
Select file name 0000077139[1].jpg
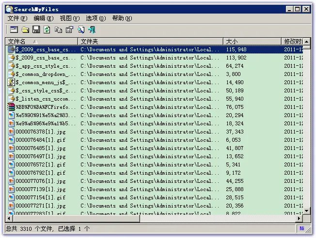point(41,189)
